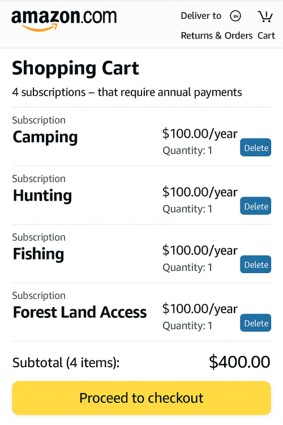Click the Shopping Cart heading

point(75,68)
